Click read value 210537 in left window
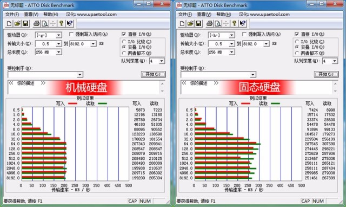Screen dimensions: 346x207 point(156,169)
